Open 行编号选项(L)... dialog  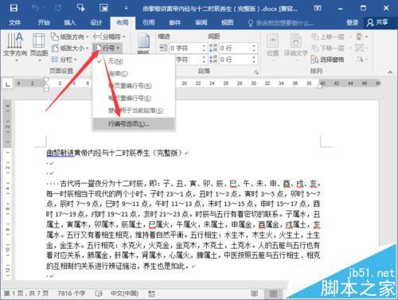click(134, 124)
